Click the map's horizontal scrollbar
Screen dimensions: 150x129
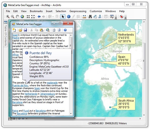tap(105, 118)
